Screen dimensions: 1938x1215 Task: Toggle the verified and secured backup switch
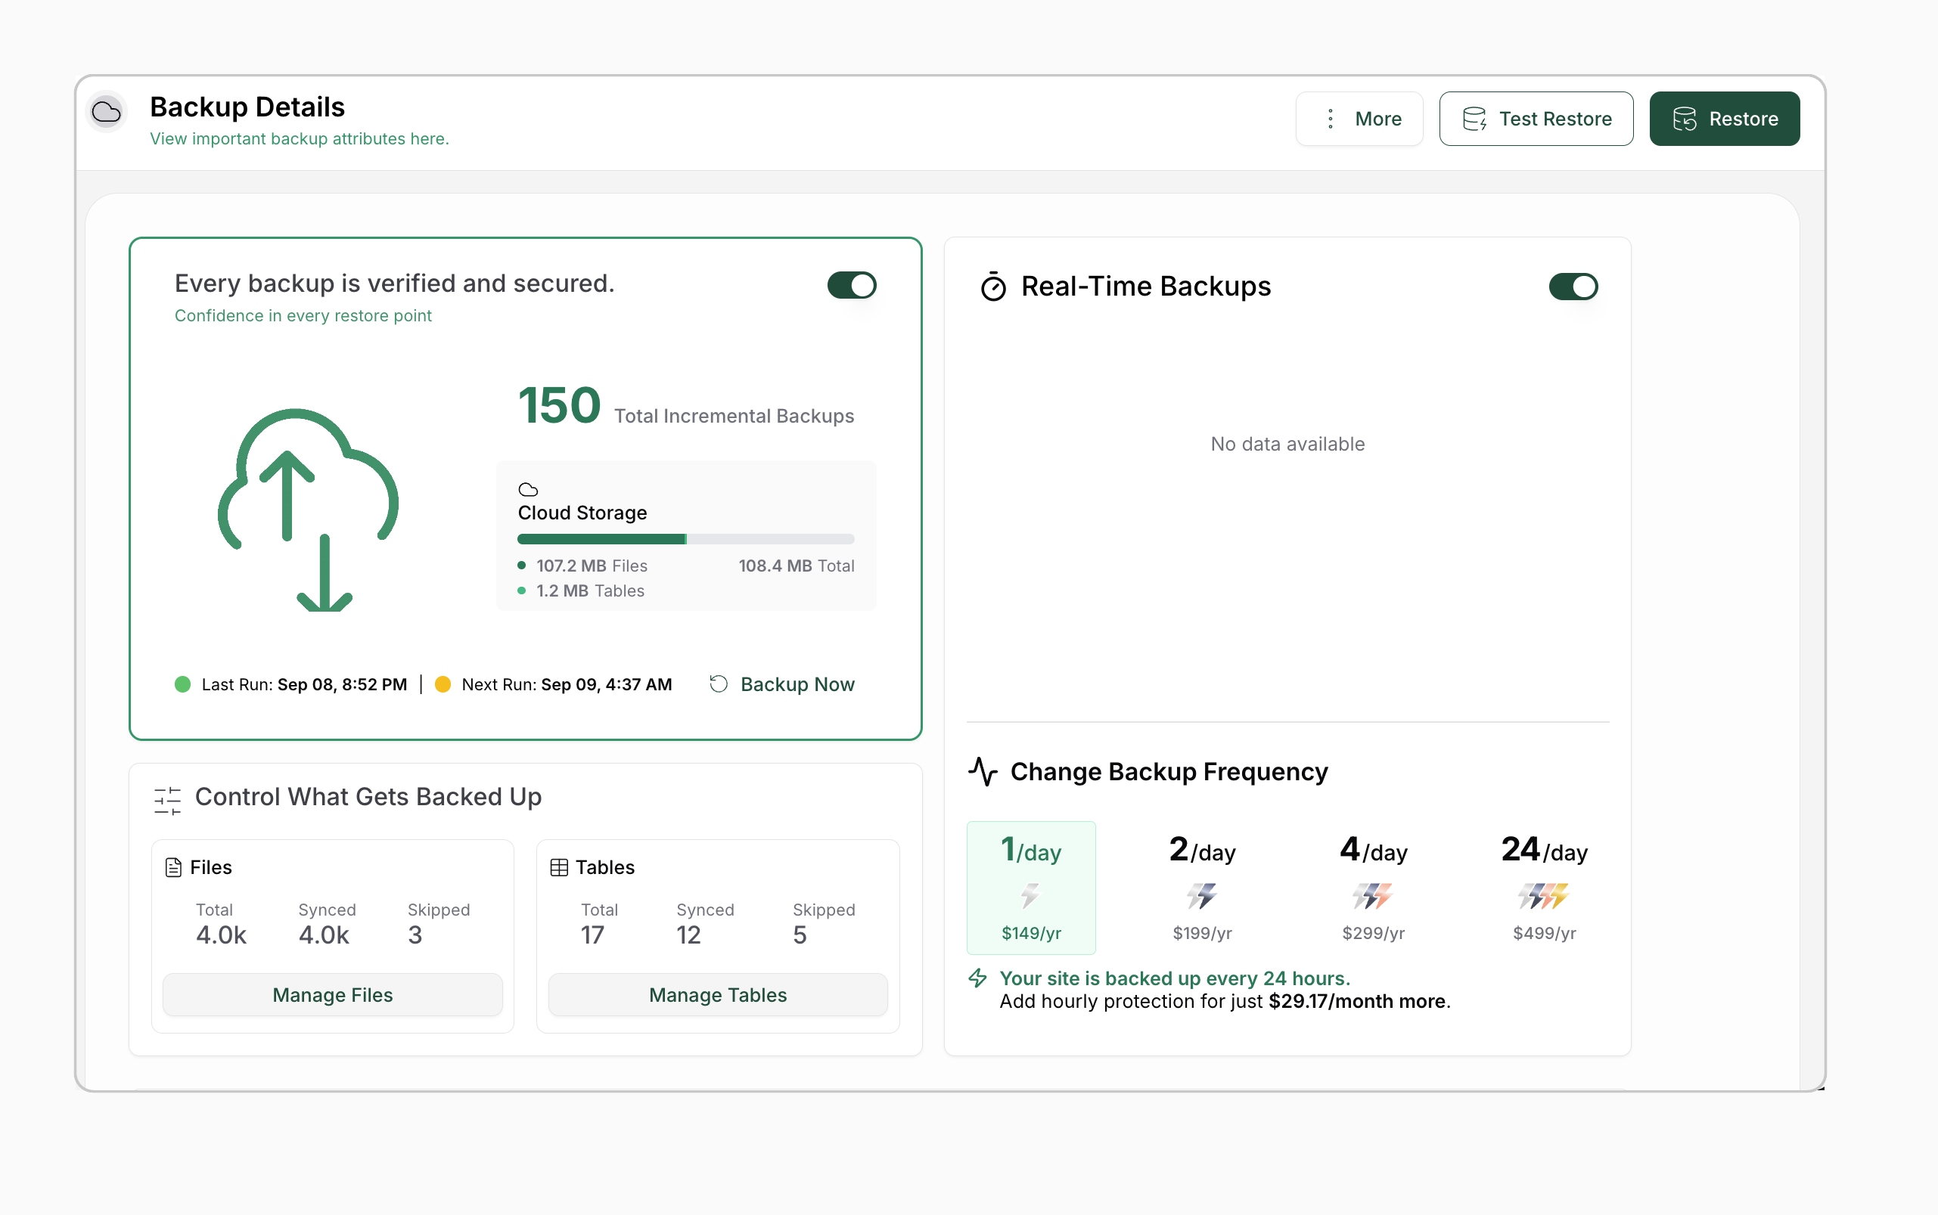coord(851,285)
